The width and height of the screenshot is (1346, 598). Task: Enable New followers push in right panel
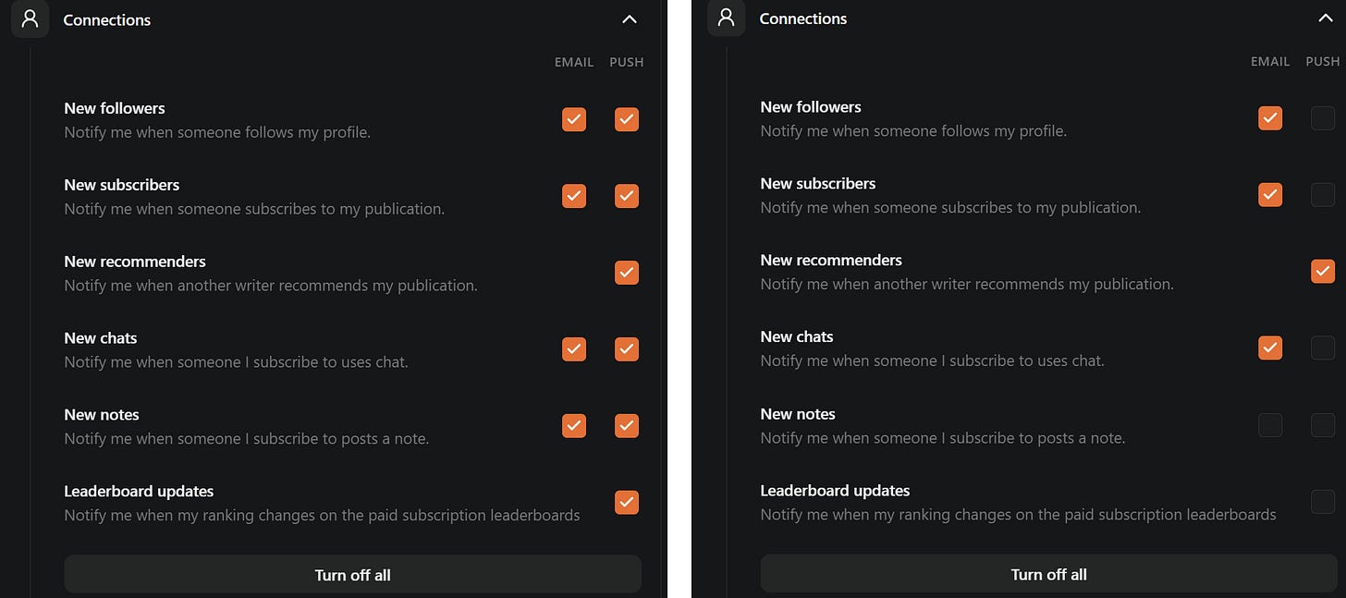click(x=1323, y=118)
